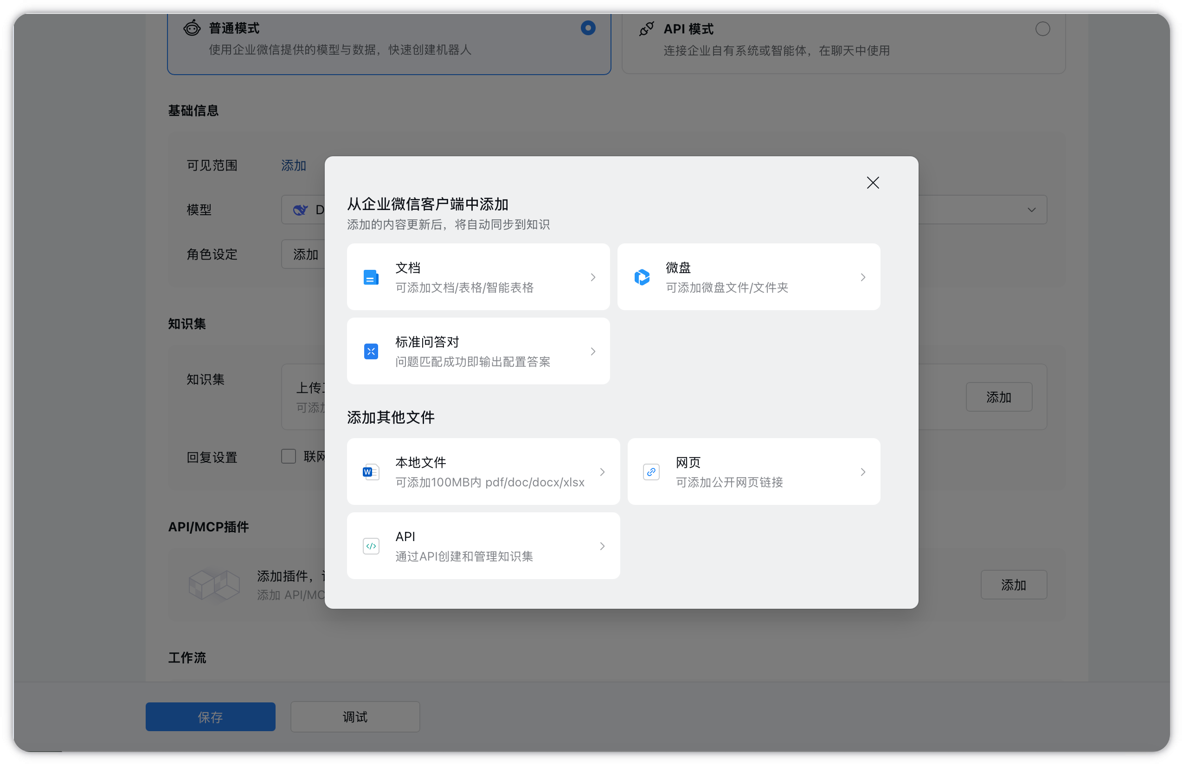Screen dimensions: 1183x765
Task: Expand the 标准问答对 option chevron
Action: click(x=592, y=351)
